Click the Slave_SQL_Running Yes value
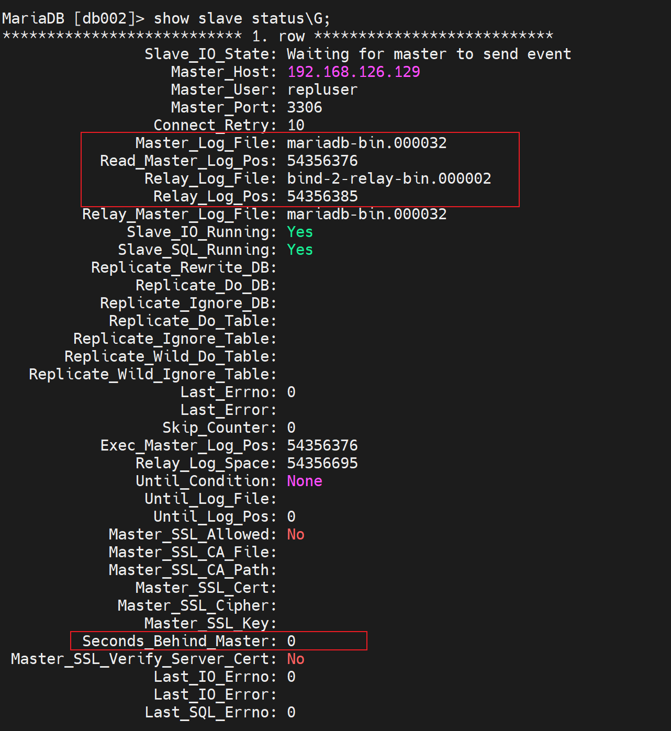 pyautogui.click(x=300, y=250)
